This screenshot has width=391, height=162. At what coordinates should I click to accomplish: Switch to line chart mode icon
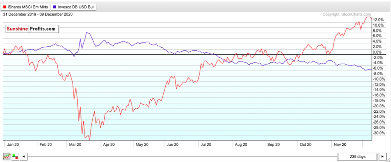(x=7, y=157)
